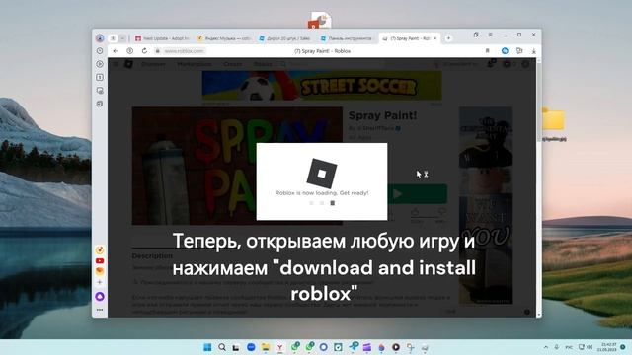Switch to the Next Update Adopt Me tab
Viewport: 632px width, 355px height.
click(162, 38)
